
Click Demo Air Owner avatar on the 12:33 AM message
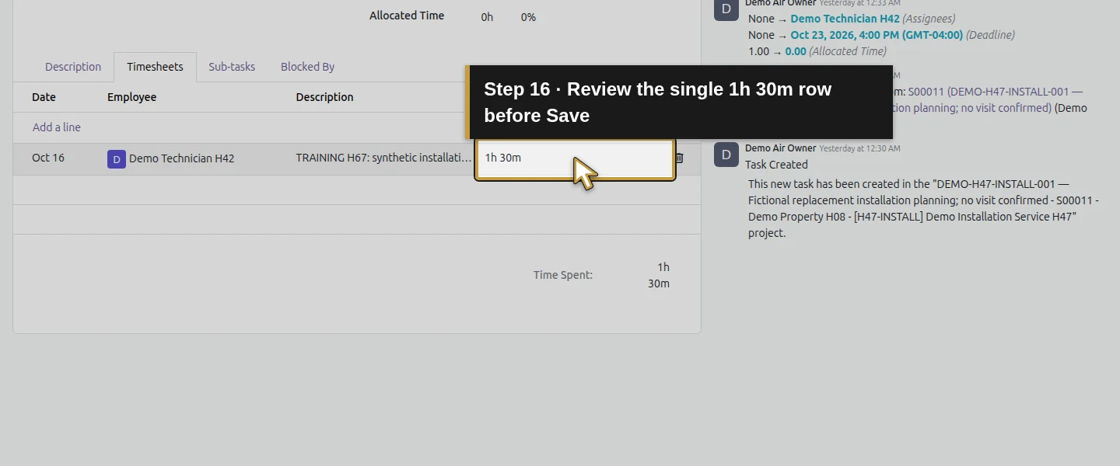tap(726, 9)
